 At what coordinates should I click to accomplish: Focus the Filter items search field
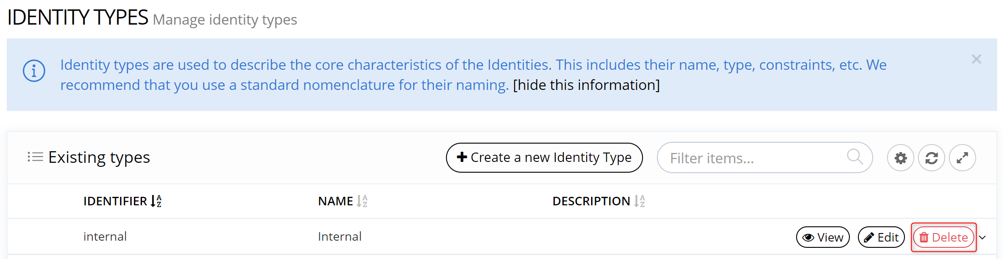pyautogui.click(x=752, y=158)
